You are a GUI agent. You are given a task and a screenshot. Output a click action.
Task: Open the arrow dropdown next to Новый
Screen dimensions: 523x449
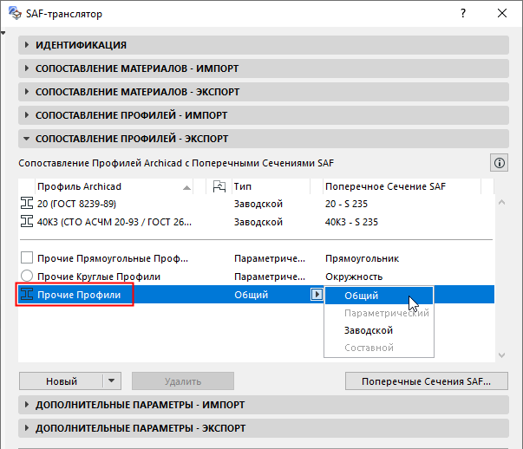tap(112, 381)
